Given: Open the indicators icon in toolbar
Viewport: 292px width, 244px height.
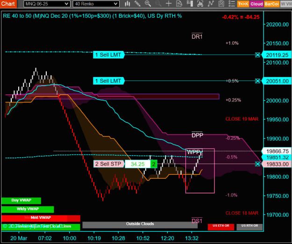Looking at the screenshot, I should pos(200,4).
